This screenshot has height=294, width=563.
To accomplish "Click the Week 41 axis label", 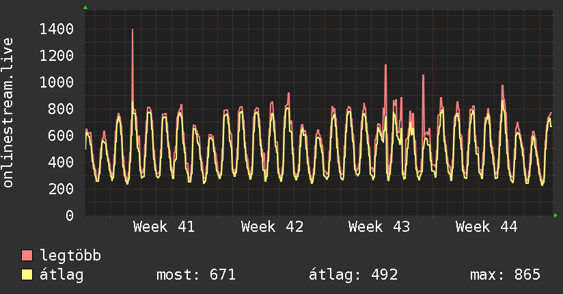I will (x=164, y=227).
